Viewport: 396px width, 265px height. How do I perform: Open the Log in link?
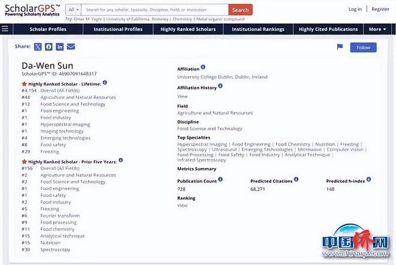pos(355,9)
